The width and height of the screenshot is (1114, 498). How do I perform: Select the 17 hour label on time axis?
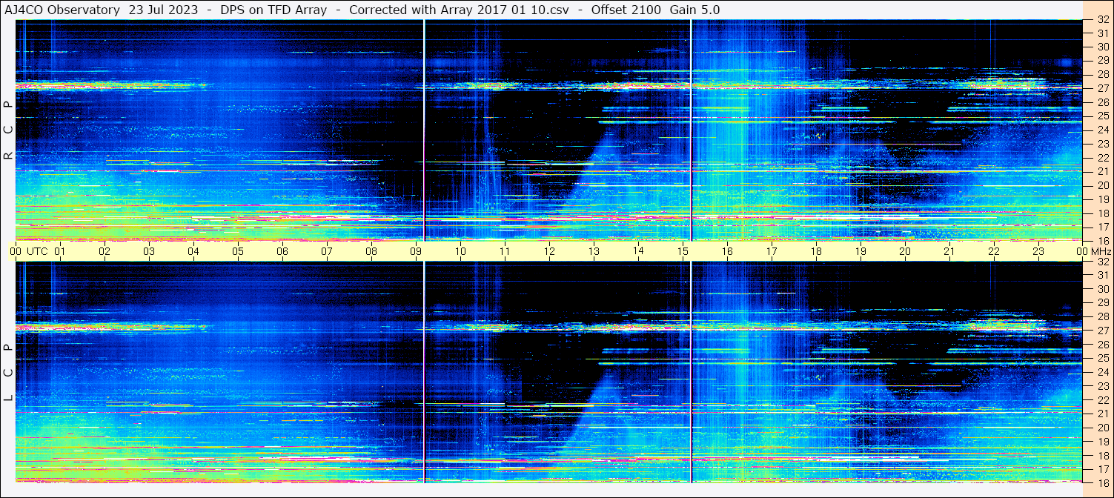click(x=772, y=251)
